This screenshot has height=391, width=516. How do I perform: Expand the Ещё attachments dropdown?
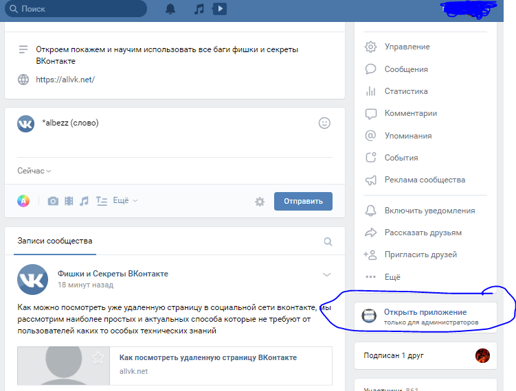click(125, 200)
